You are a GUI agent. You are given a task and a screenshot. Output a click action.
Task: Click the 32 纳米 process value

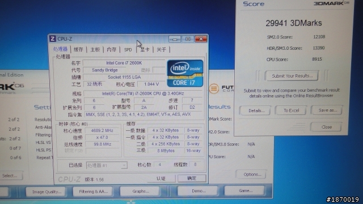click(x=94, y=84)
